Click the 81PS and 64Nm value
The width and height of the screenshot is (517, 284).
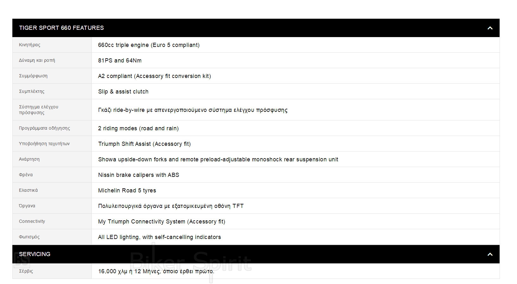point(120,61)
